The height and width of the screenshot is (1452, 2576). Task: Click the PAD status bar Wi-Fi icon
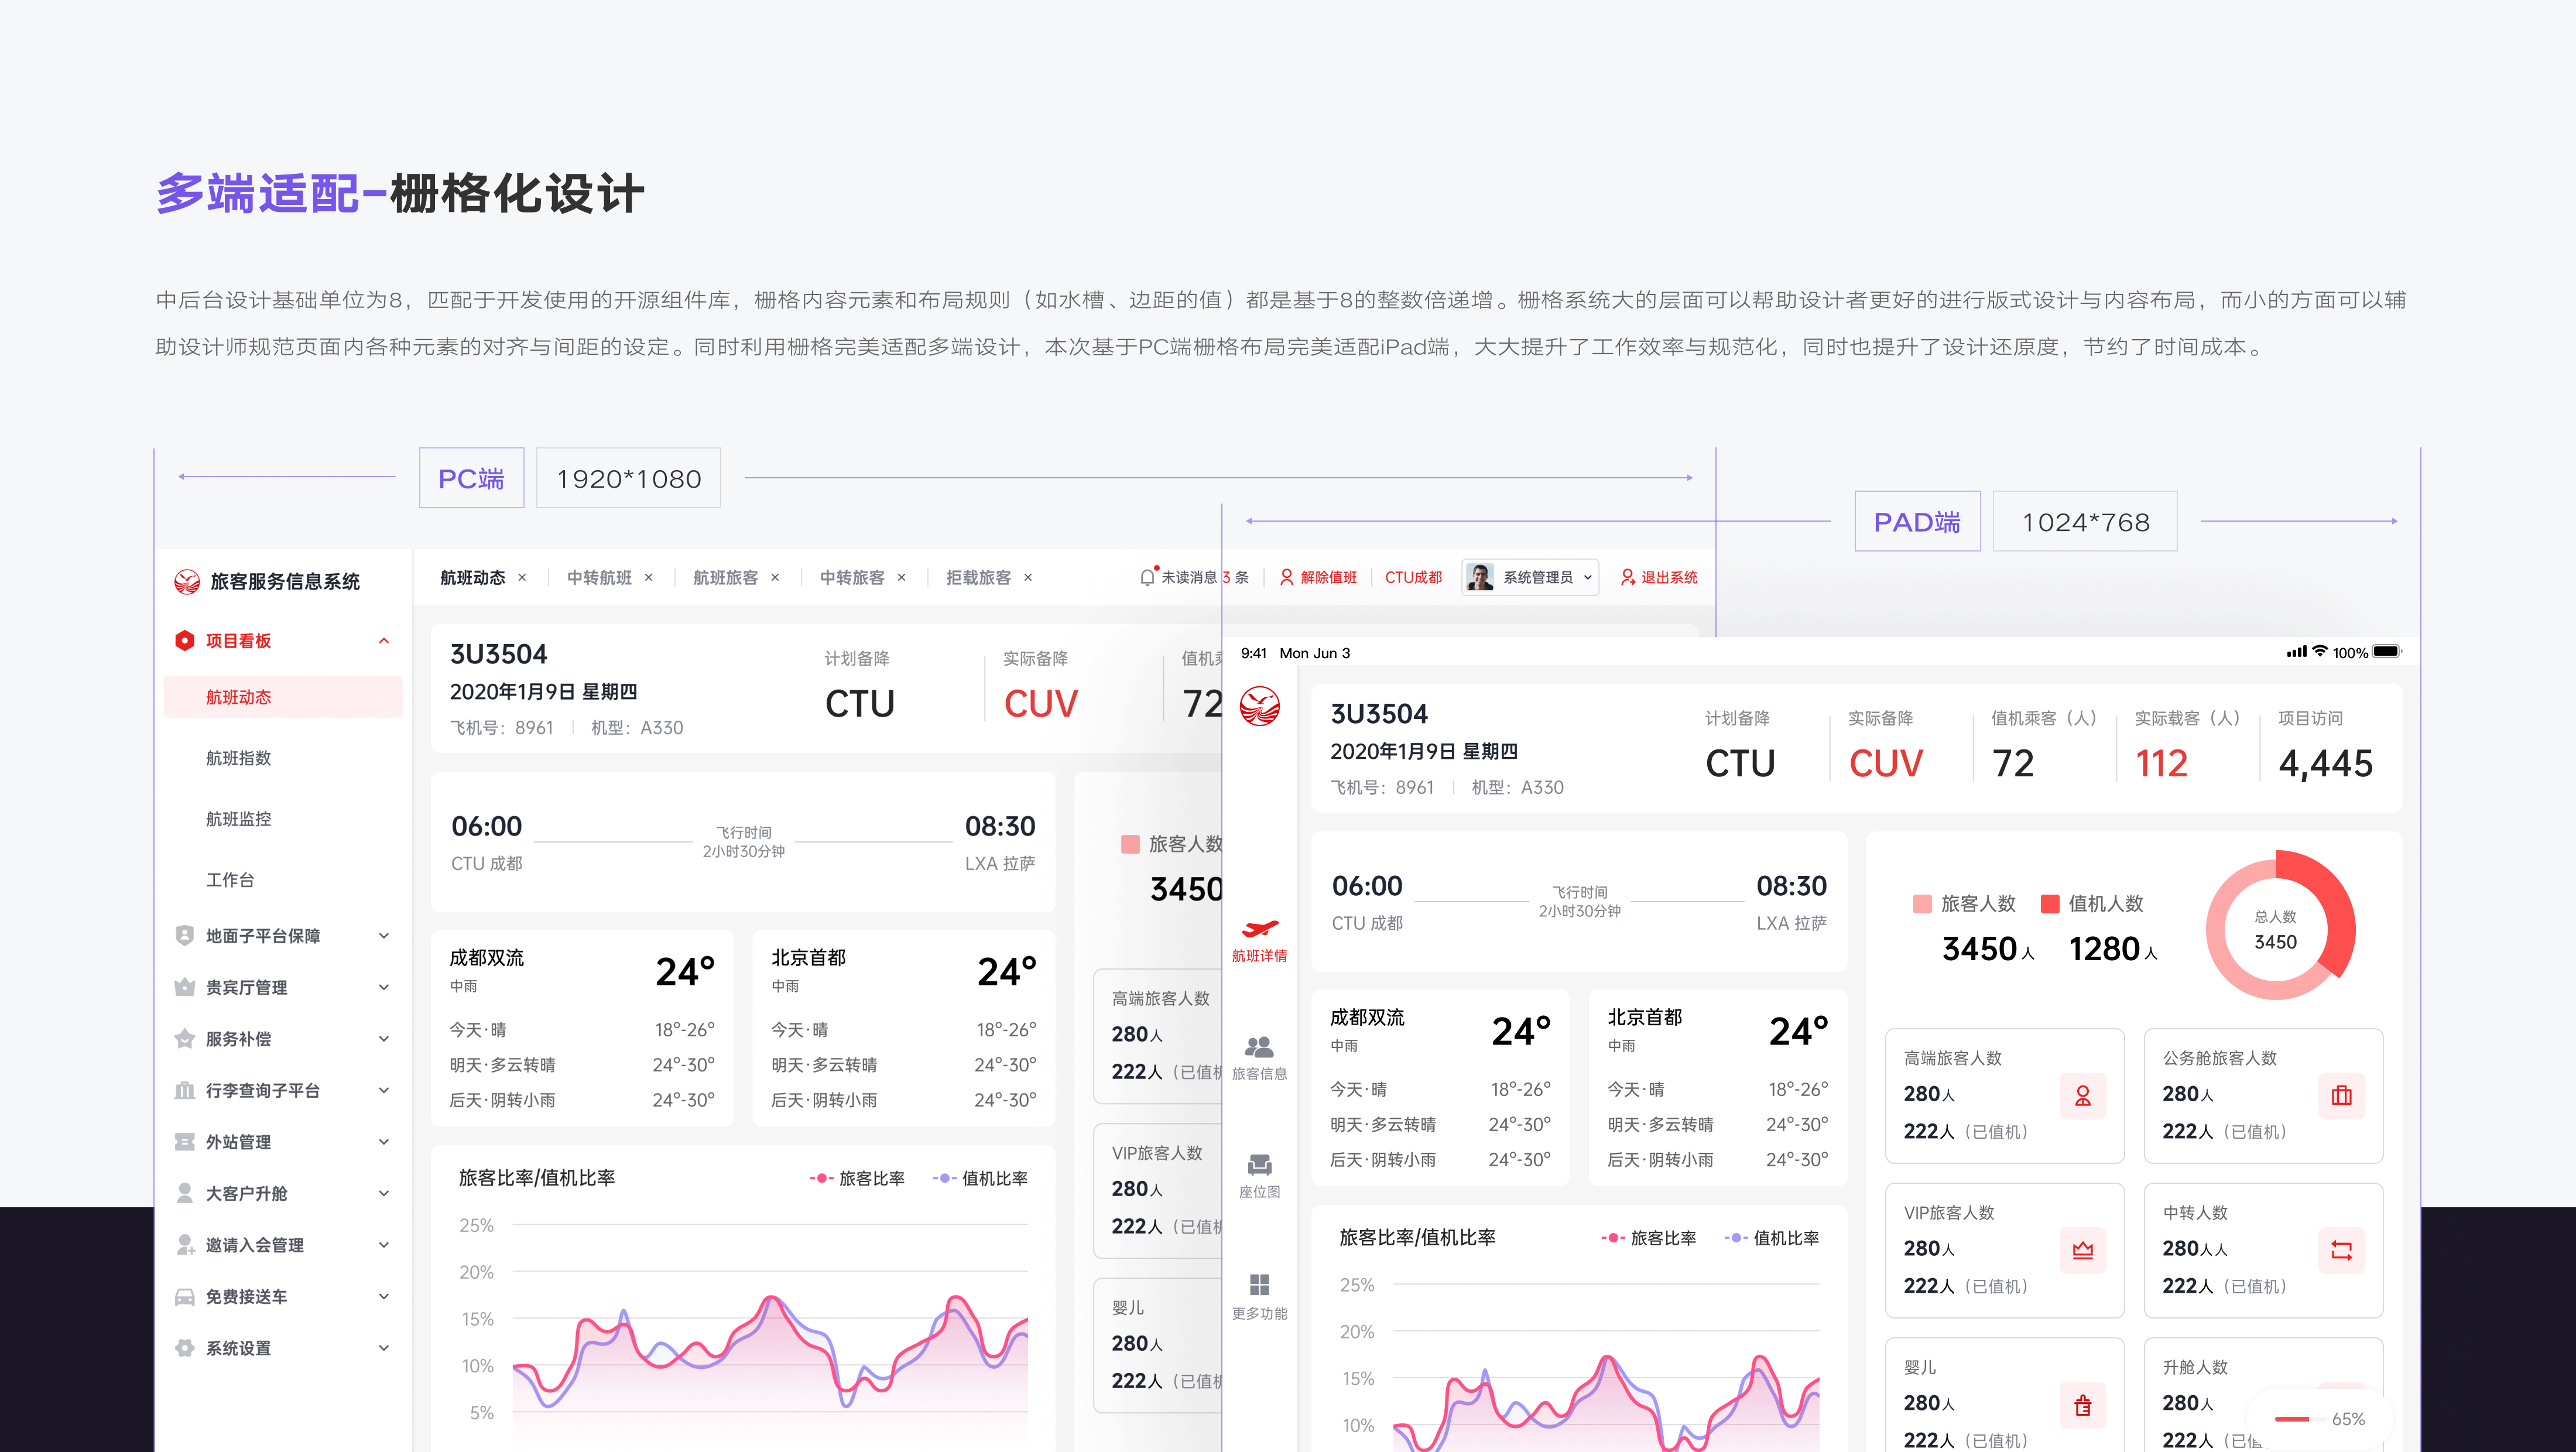2320,651
